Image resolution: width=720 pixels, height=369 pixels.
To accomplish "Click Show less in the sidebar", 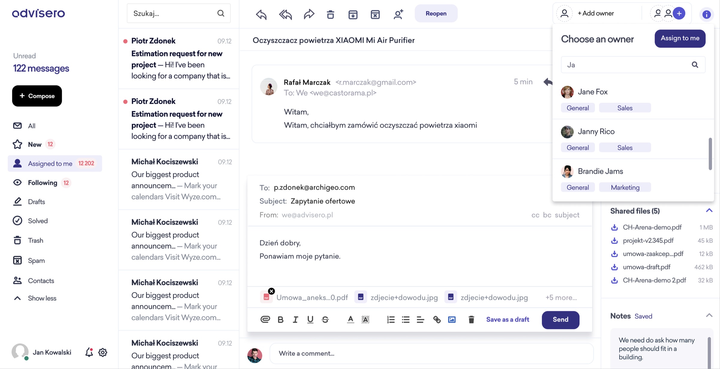I will [x=42, y=298].
